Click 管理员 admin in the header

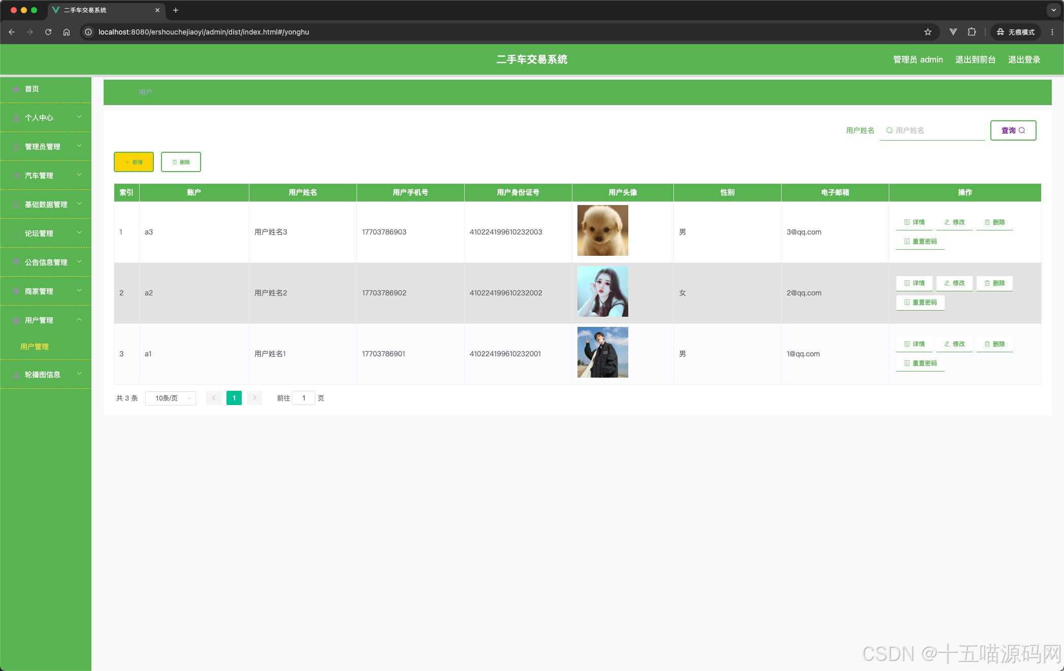tap(918, 59)
